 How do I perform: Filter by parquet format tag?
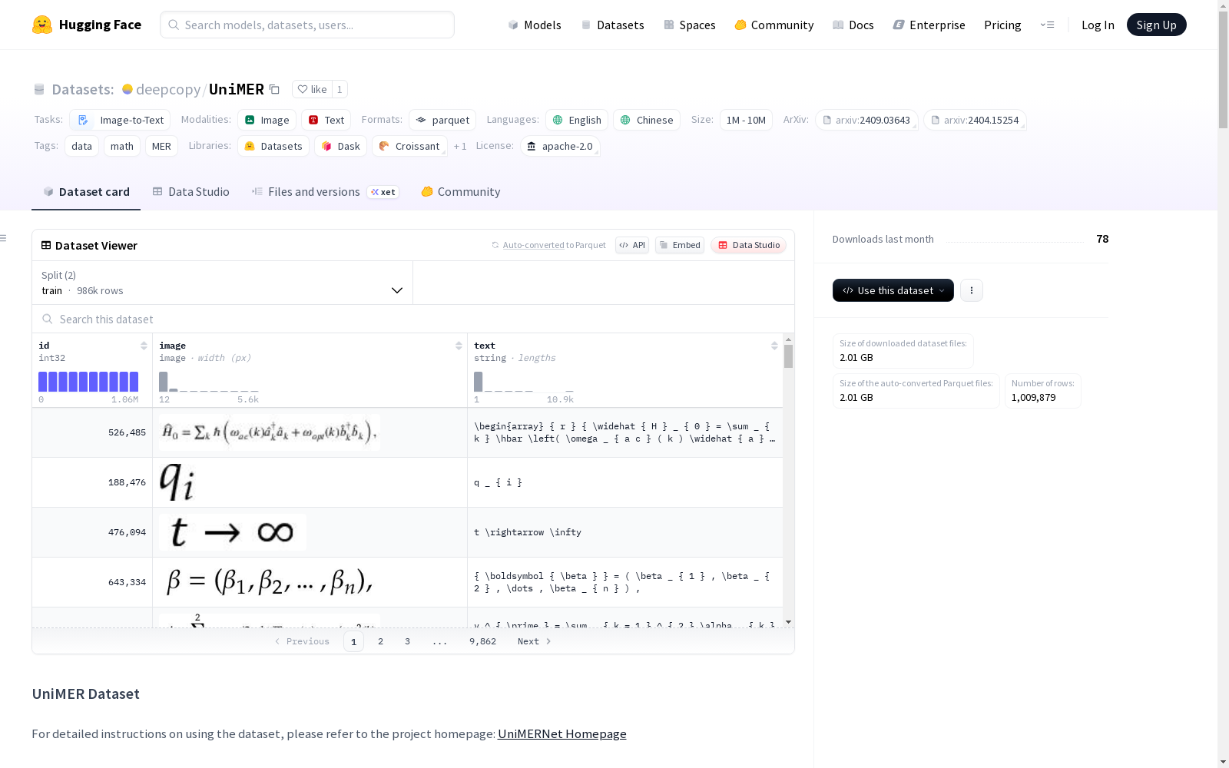point(442,120)
